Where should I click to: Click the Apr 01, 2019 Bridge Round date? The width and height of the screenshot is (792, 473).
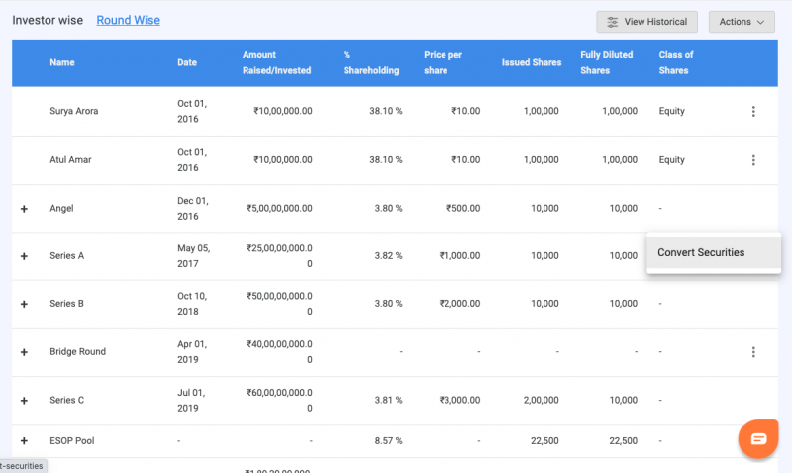(x=191, y=352)
